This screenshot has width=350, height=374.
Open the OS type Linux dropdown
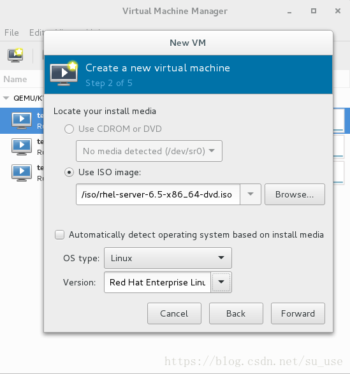click(168, 258)
